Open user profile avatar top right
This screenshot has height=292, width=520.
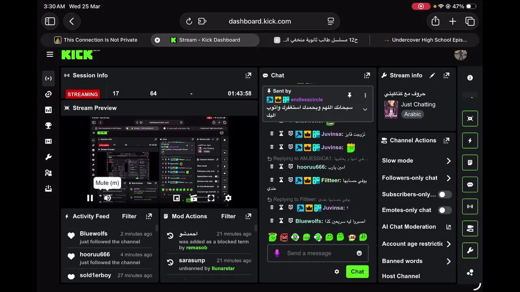point(460,54)
